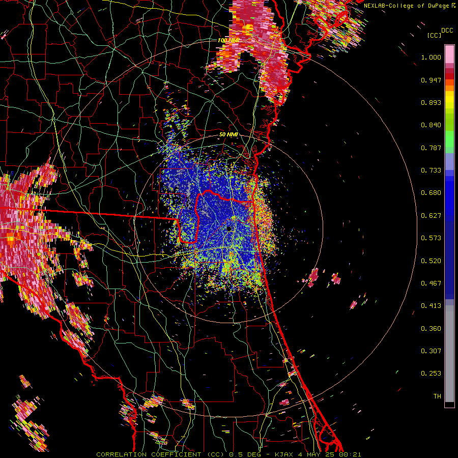Select the 1.000 value on the color scale
458x458 pixels.
(x=431, y=57)
